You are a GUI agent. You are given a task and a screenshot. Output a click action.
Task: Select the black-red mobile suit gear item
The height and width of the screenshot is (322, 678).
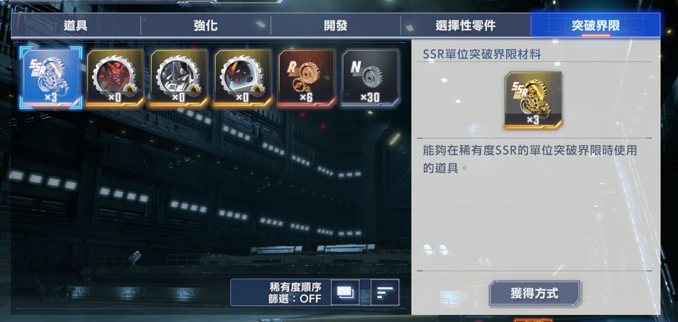point(243,78)
